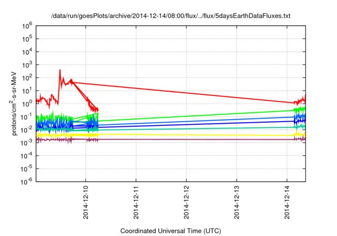Click the 10^-1 y-axis label

[x=27, y=117]
